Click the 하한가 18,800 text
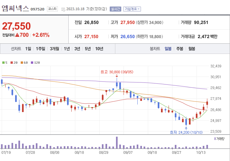The height and width of the screenshot is (161, 230). click(x=149, y=36)
